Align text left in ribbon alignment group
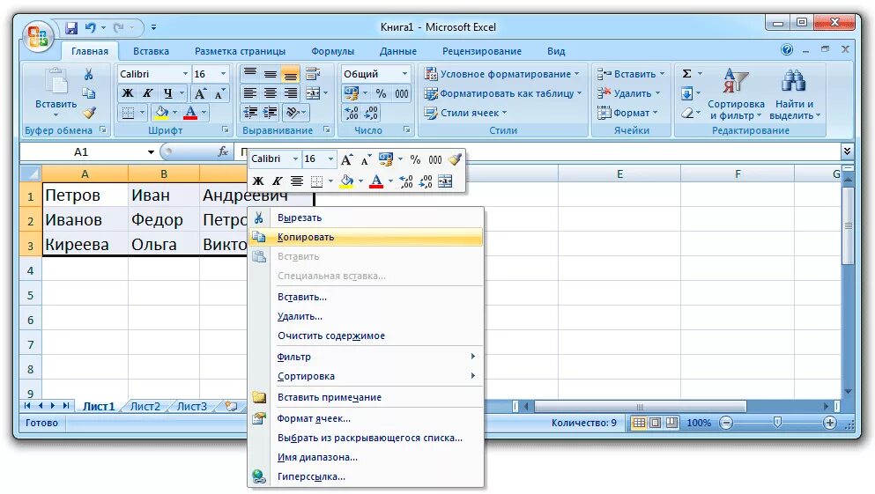The height and width of the screenshot is (494, 875). click(x=250, y=93)
